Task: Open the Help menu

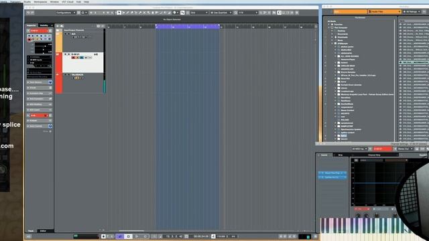Action: (86, 1)
